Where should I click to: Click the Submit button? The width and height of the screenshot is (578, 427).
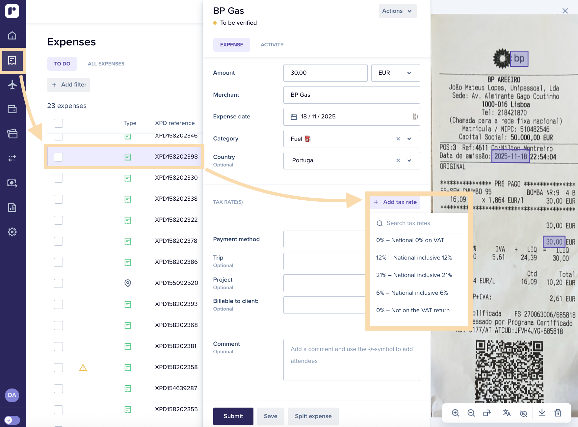tap(233, 416)
